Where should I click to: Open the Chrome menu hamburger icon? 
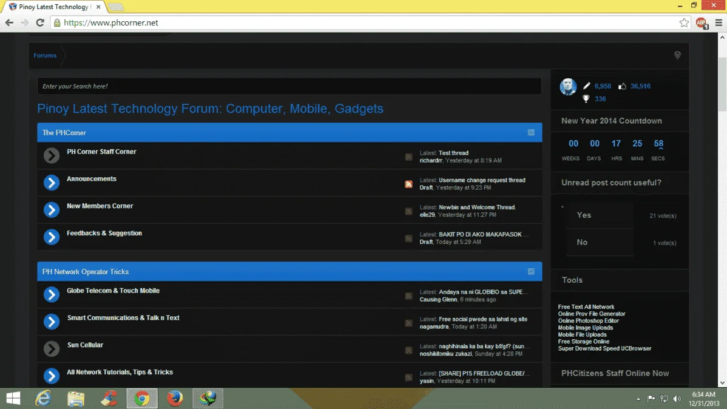tap(719, 22)
